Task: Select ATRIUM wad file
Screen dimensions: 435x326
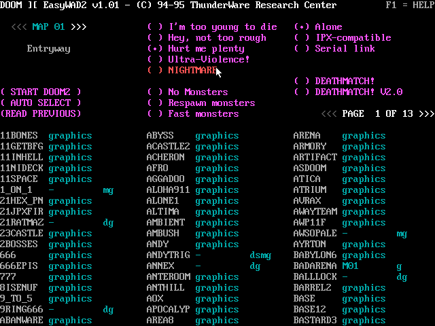Action: [x=310, y=189]
